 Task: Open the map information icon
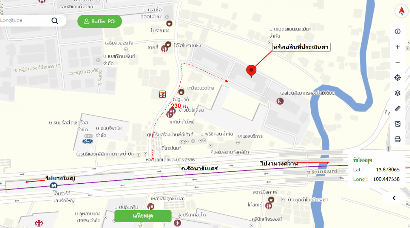pyautogui.click(x=398, y=31)
